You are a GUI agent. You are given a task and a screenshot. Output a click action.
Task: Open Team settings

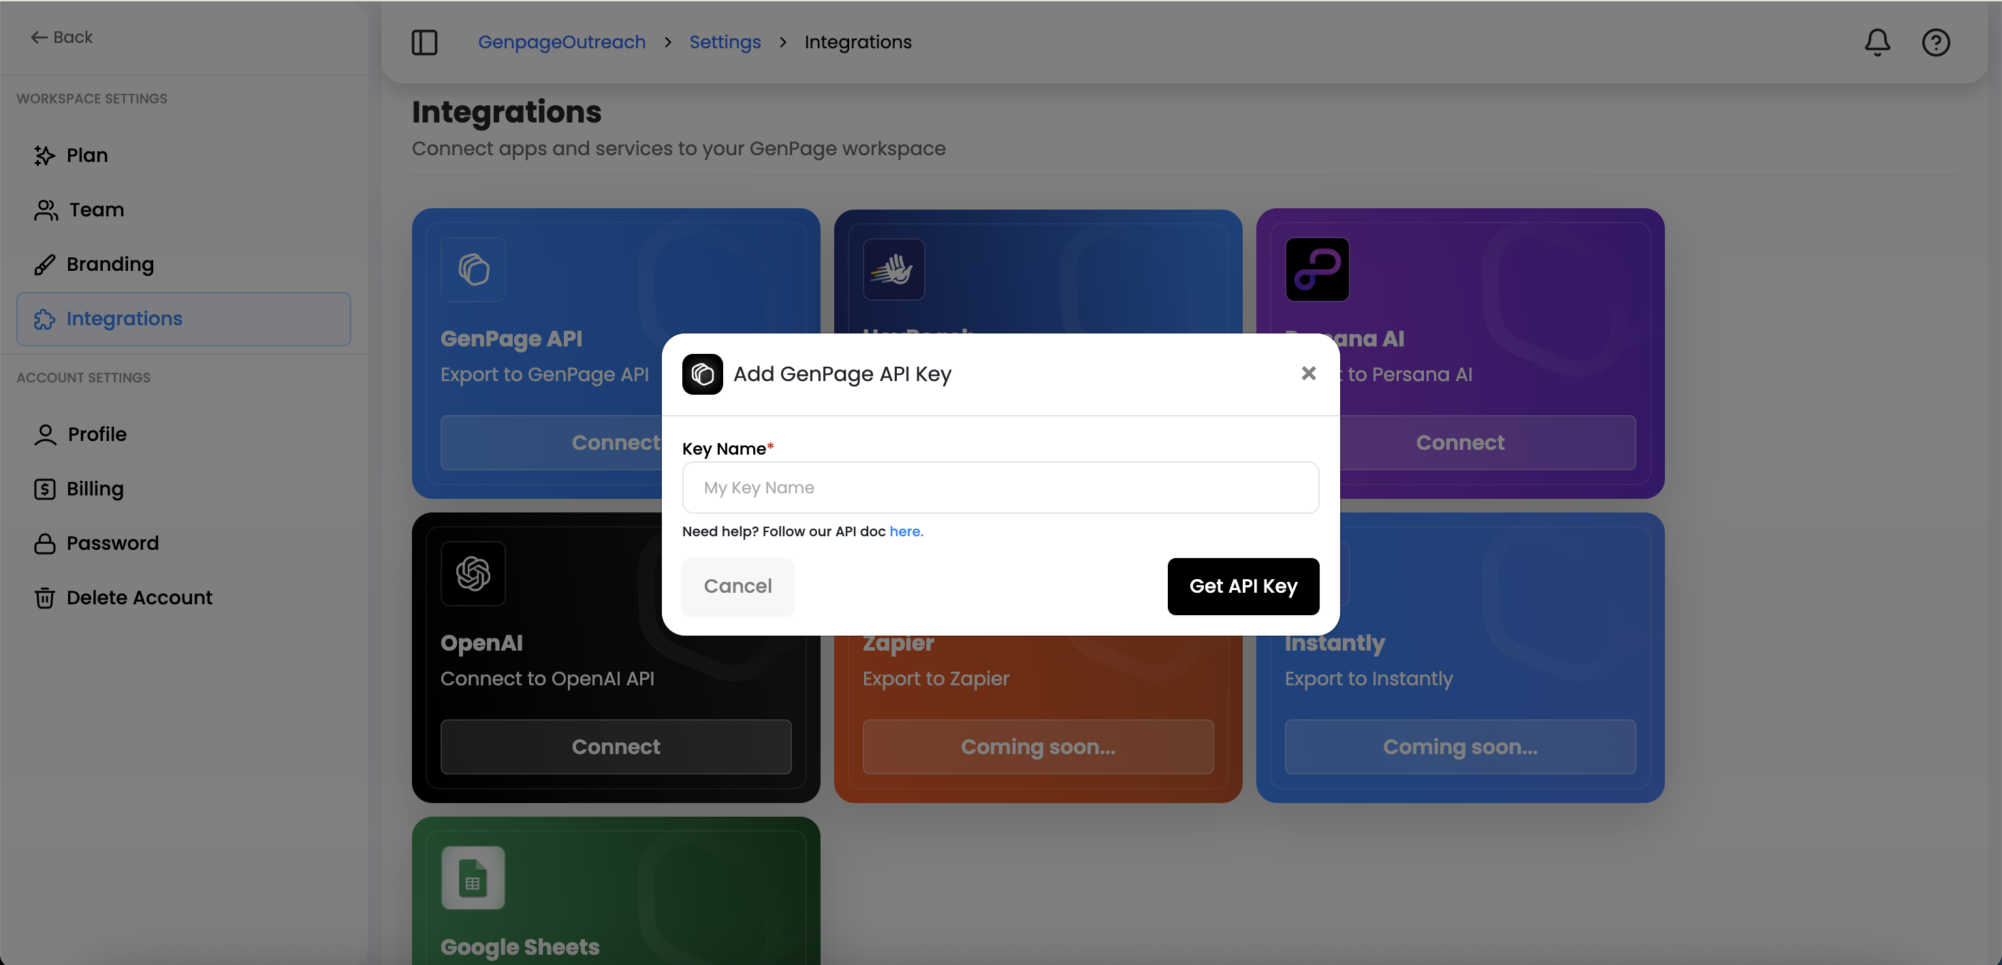click(184, 210)
